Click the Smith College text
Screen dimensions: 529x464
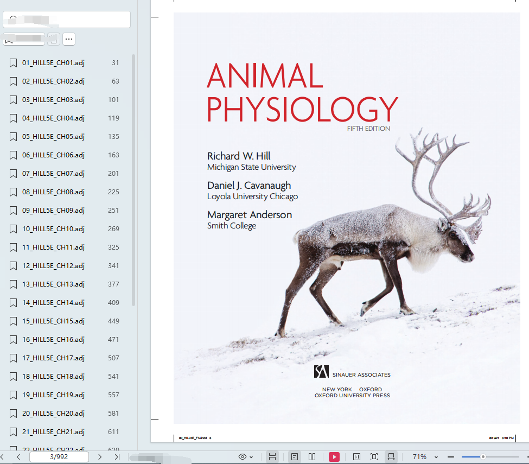[232, 226]
